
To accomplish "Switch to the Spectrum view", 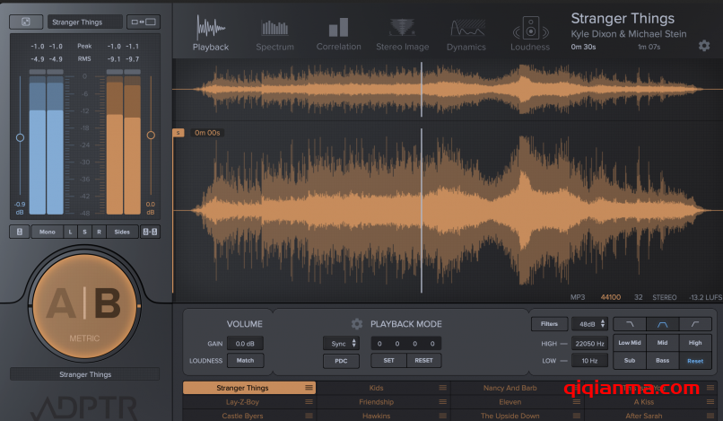I will [274, 35].
